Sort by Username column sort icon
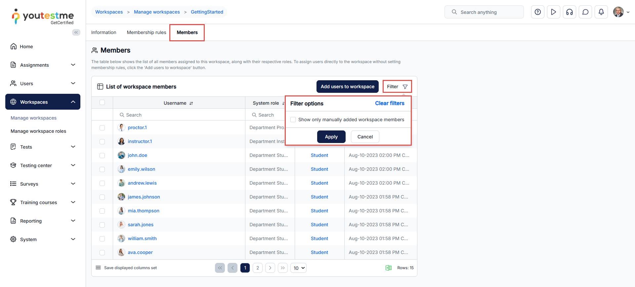This screenshot has height=287, width=635. point(191,103)
